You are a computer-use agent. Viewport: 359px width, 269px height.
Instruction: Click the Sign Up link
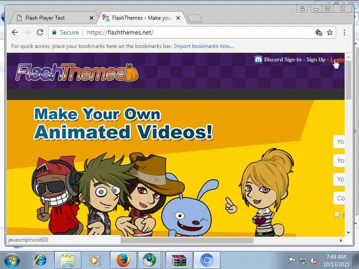click(316, 60)
